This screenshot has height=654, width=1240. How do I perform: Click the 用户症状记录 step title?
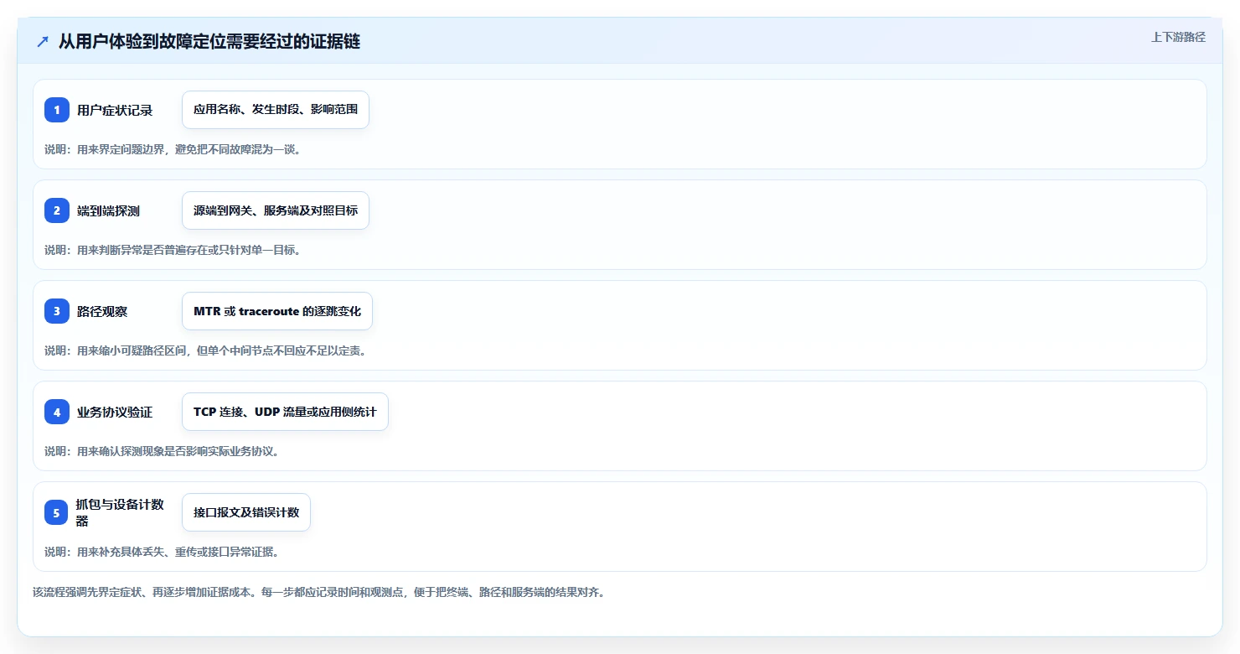tap(115, 110)
